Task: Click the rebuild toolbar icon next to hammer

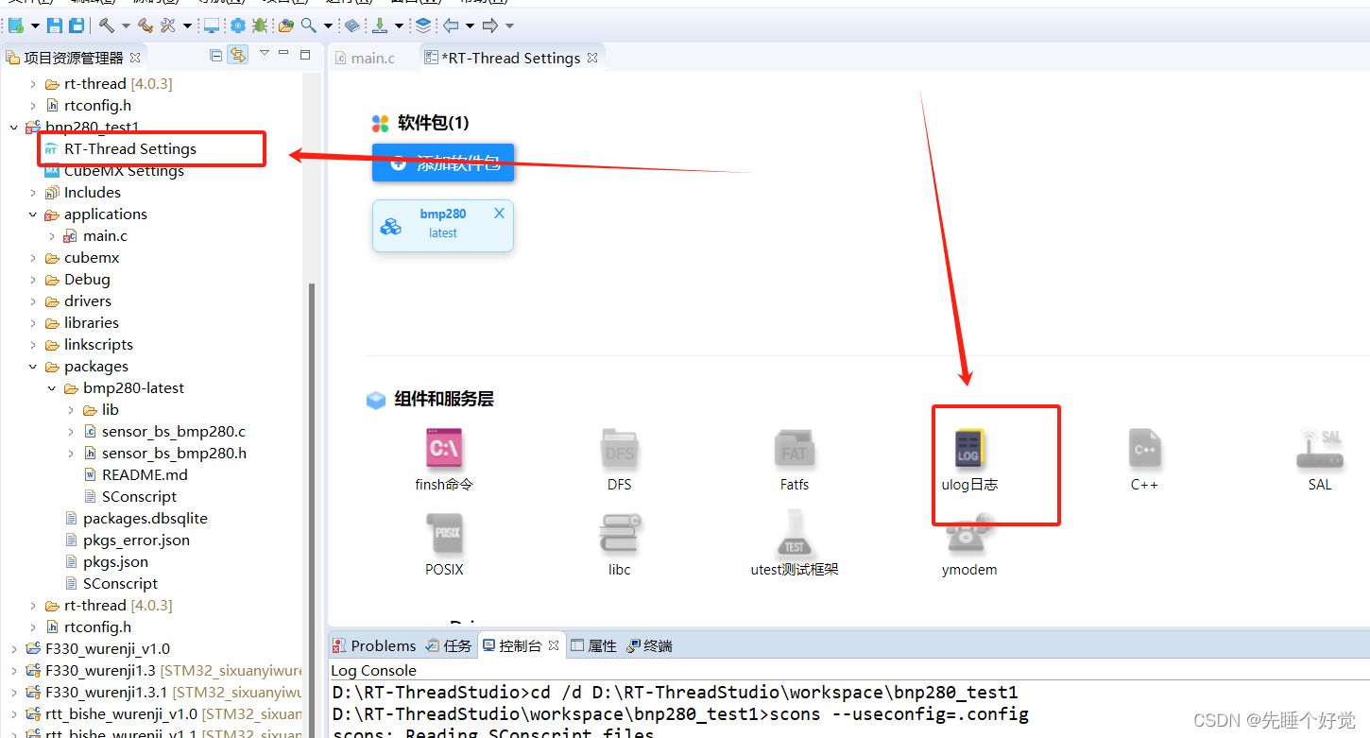Action: (145, 26)
